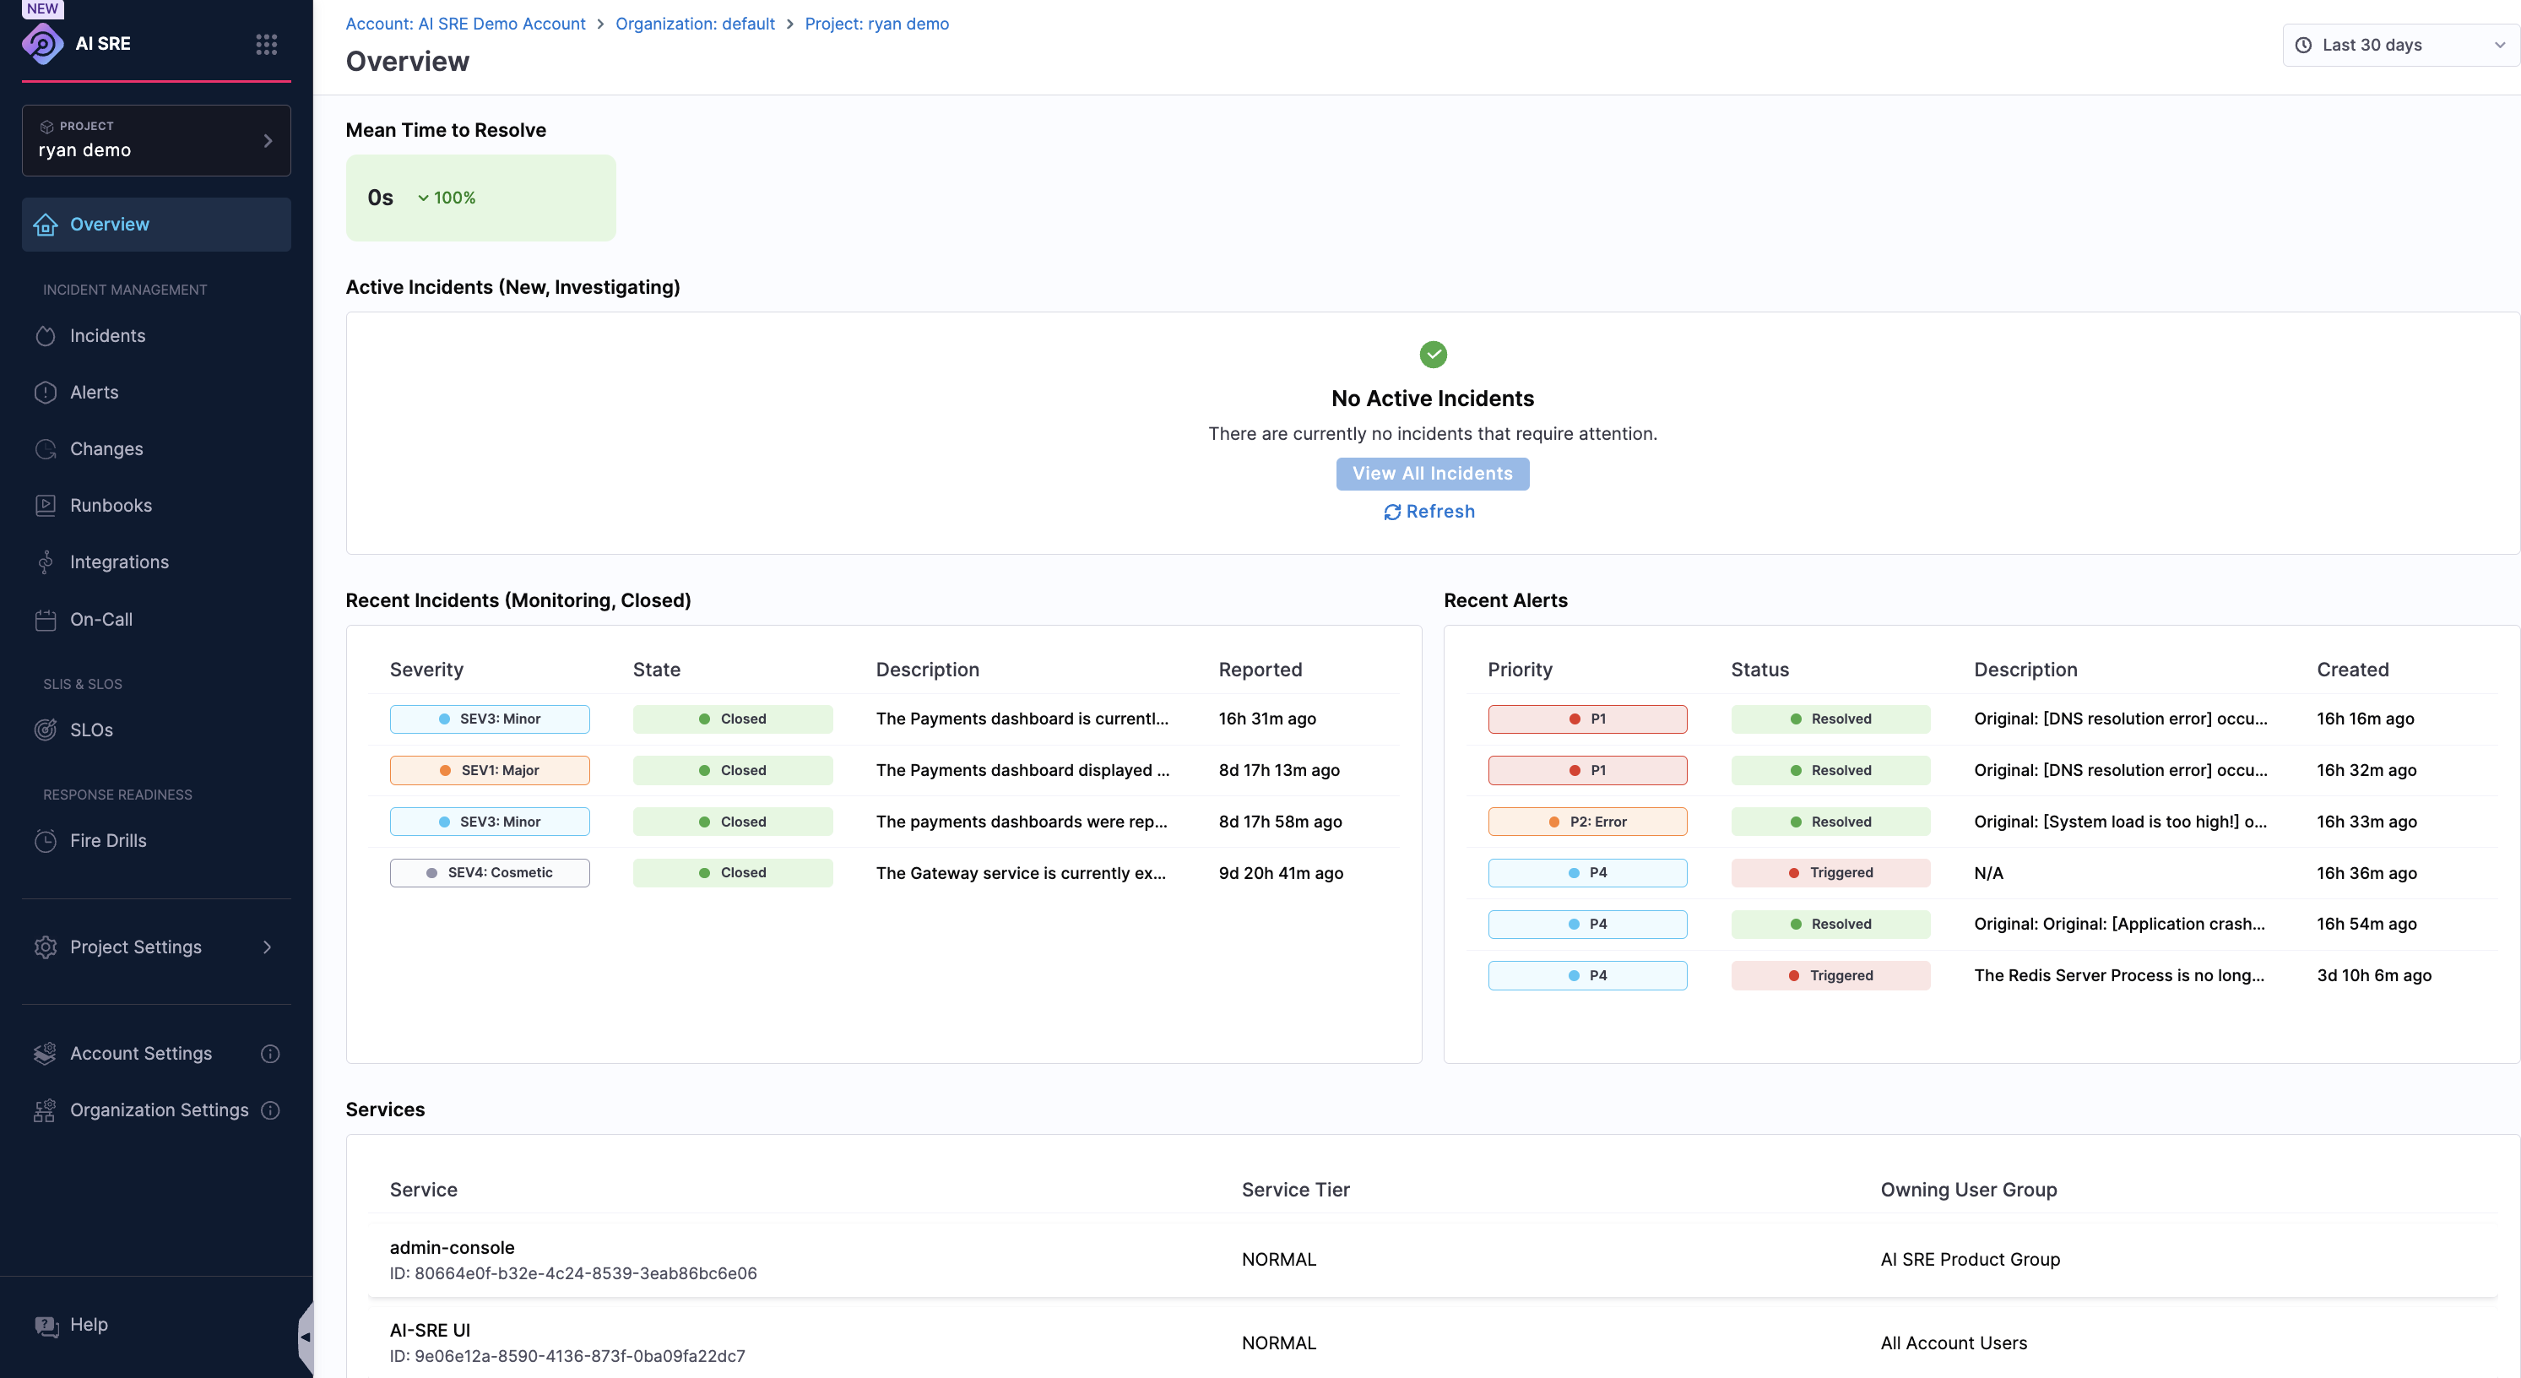2521x1378 pixels.
Task: Open Alerts in sidebar
Action: 156,393
